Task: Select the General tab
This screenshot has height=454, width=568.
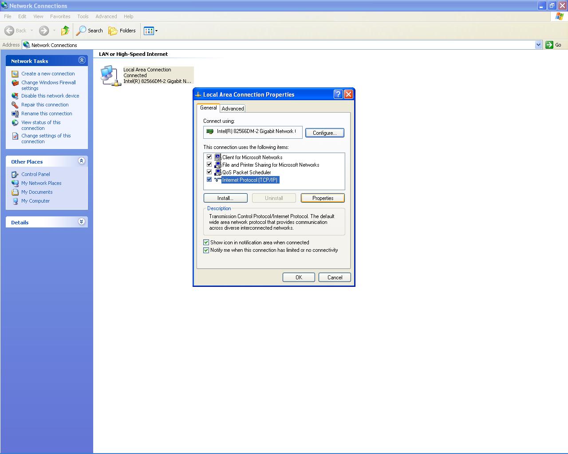Action: 208,108
